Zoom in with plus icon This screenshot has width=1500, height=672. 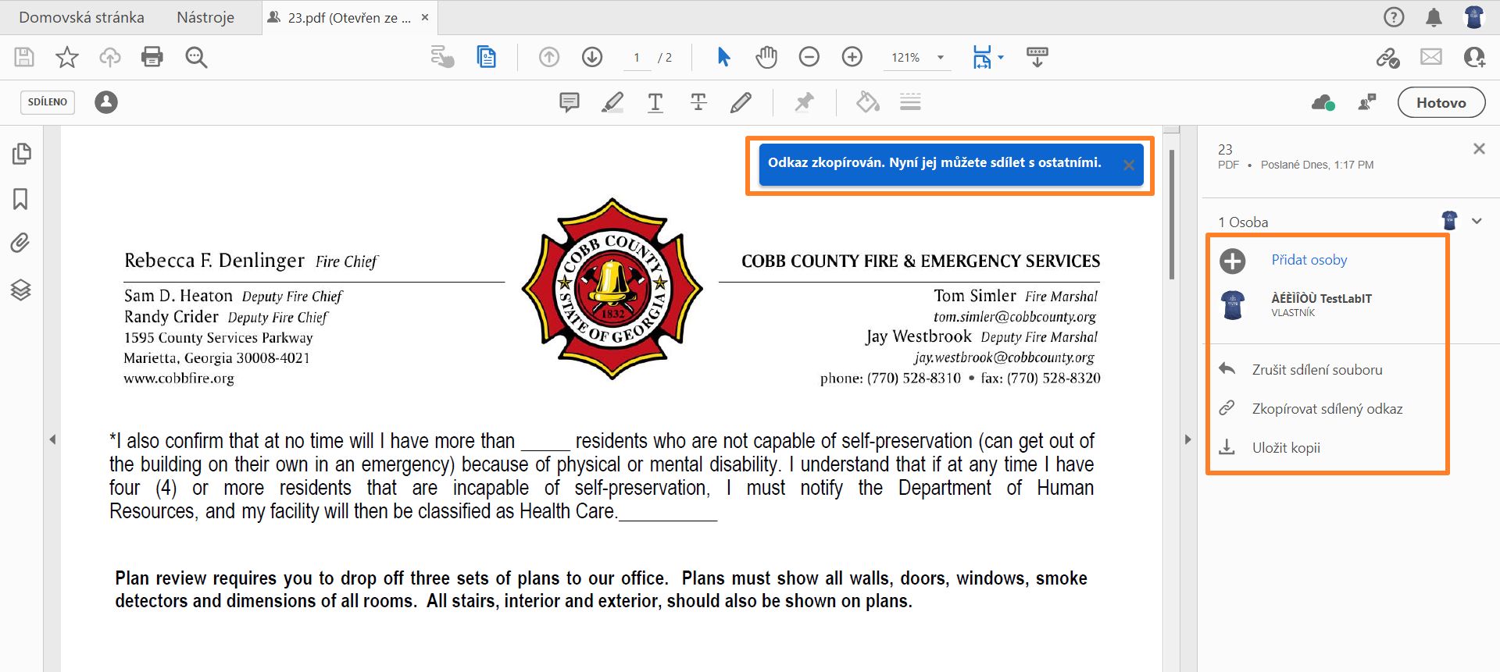pyautogui.click(x=852, y=57)
